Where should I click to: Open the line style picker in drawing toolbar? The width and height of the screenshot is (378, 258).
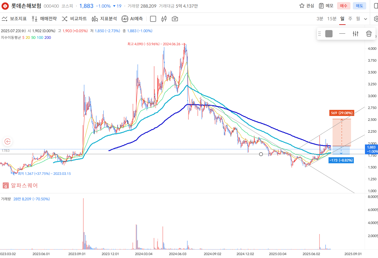click(x=342, y=34)
